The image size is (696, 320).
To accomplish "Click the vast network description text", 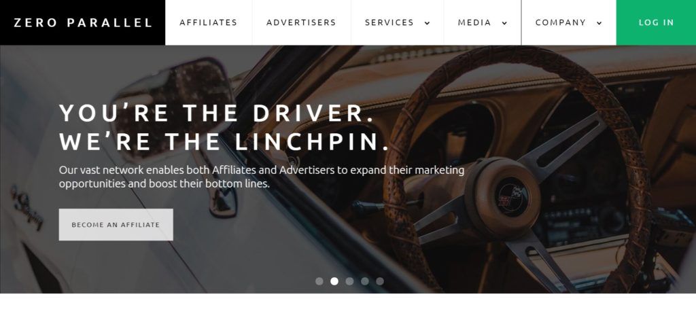I will [262, 177].
